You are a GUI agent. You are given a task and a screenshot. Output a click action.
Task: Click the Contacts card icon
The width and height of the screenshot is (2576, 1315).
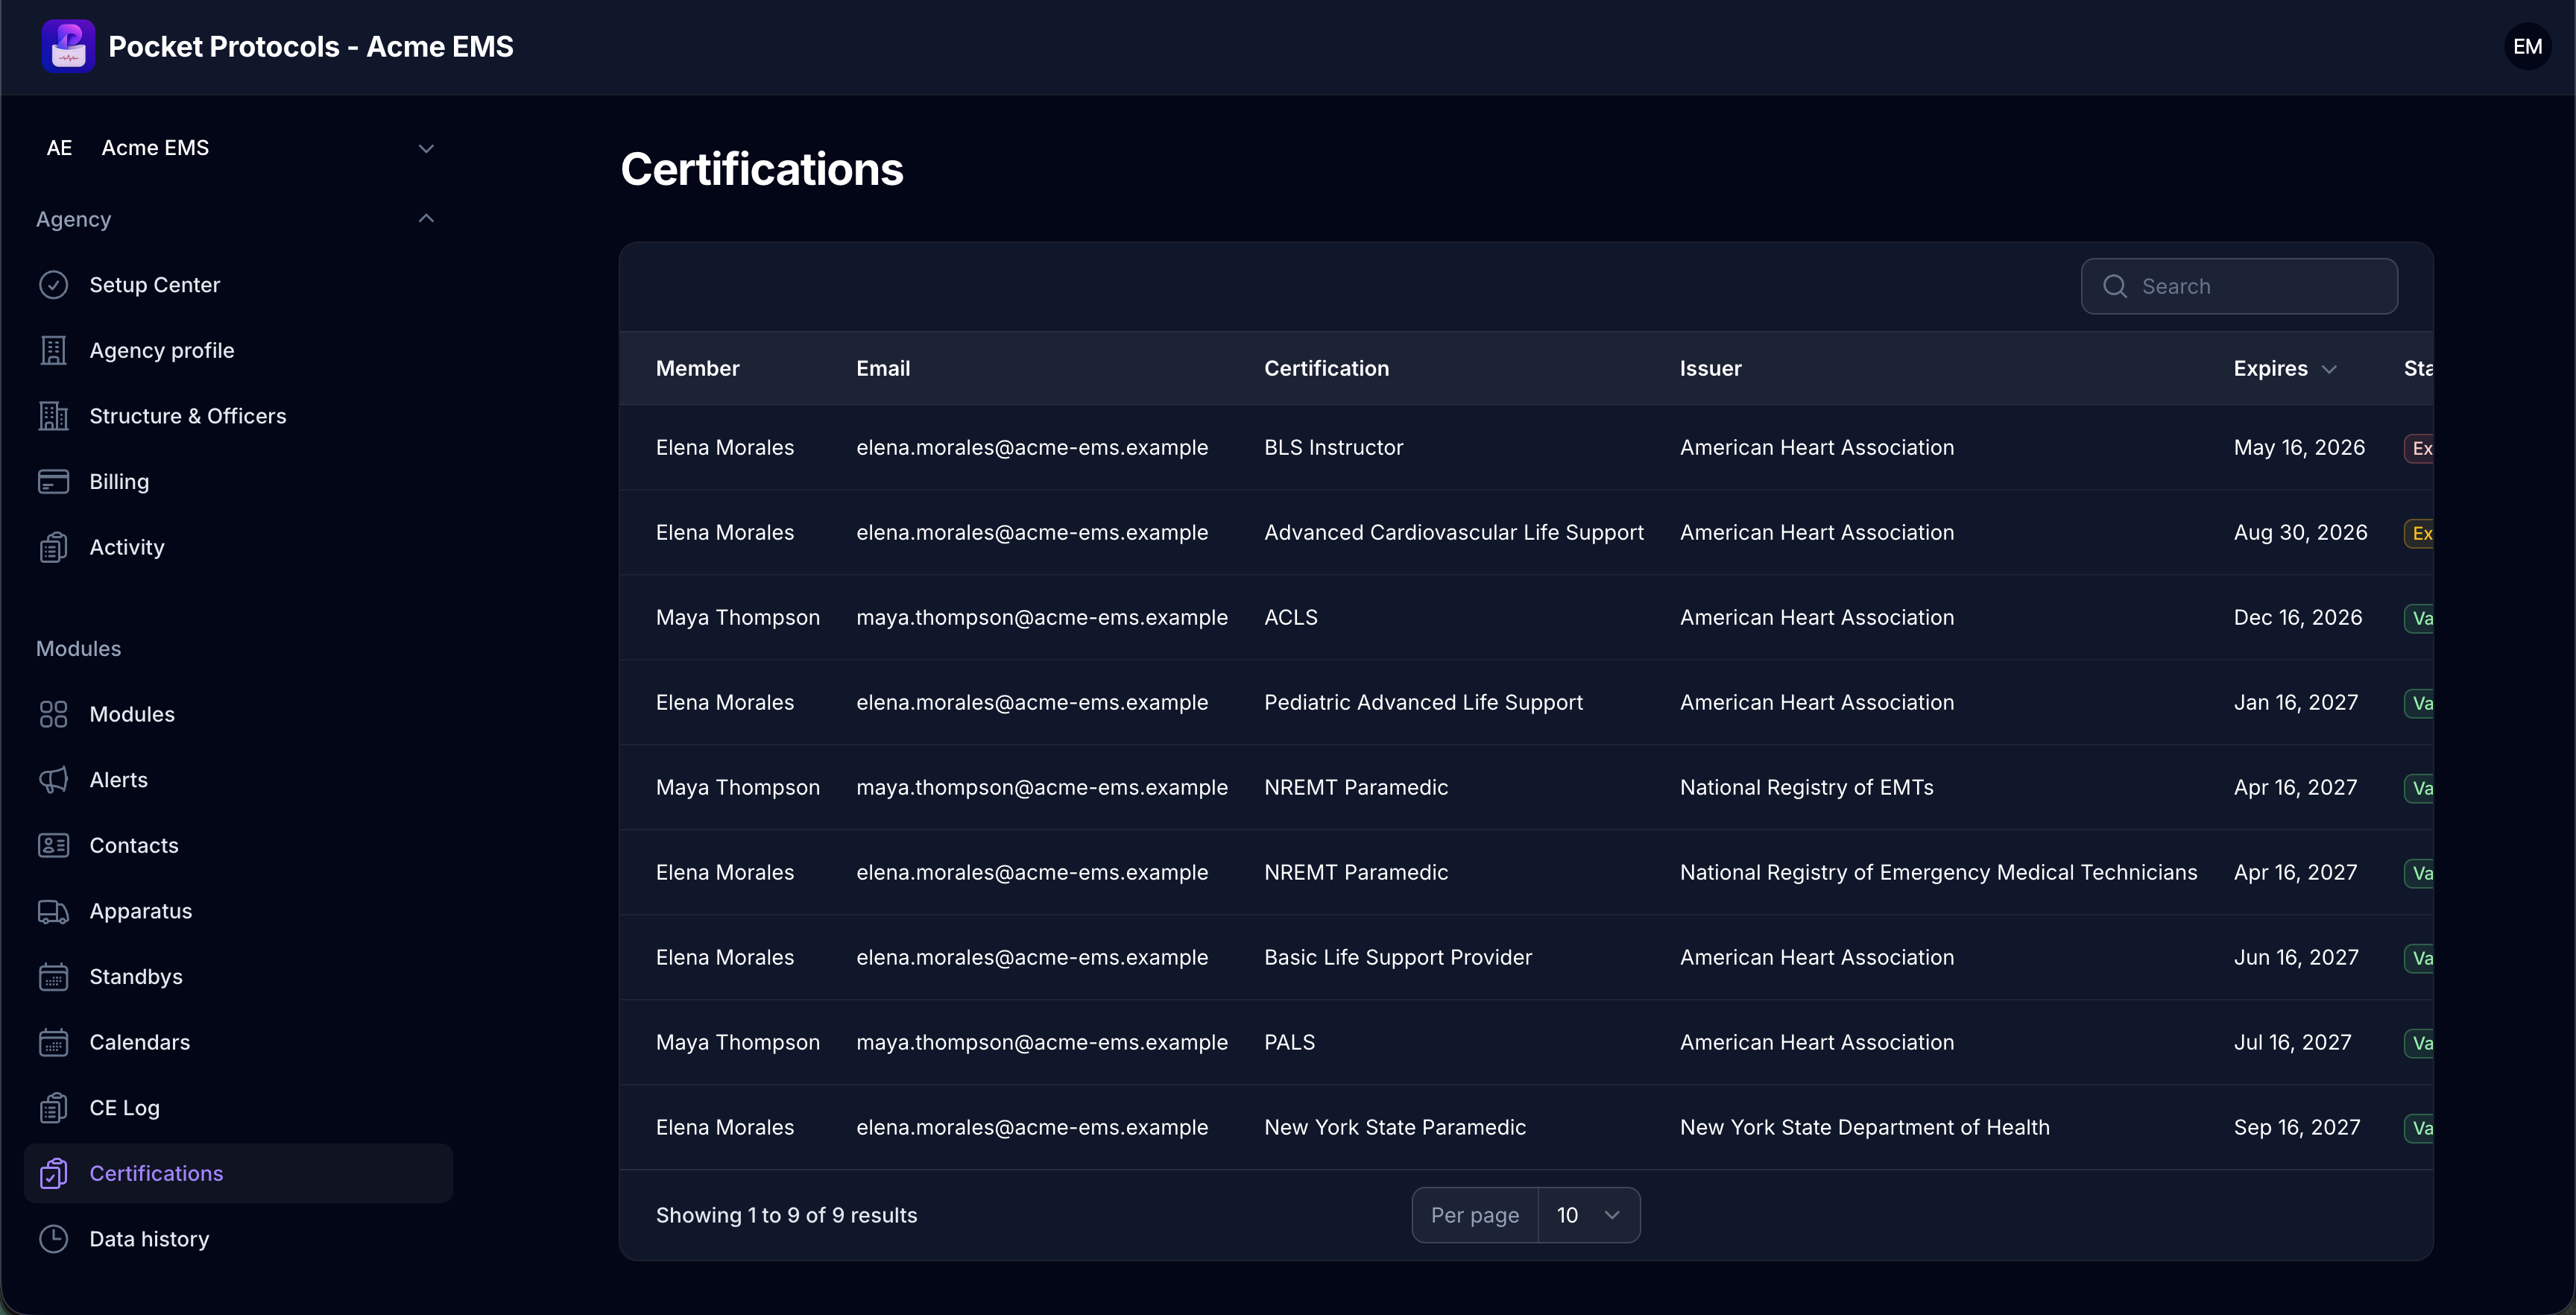(53, 846)
